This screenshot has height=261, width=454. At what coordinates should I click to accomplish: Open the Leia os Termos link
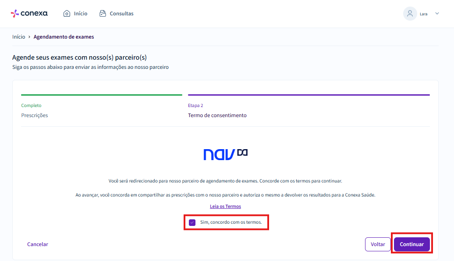coord(225,206)
